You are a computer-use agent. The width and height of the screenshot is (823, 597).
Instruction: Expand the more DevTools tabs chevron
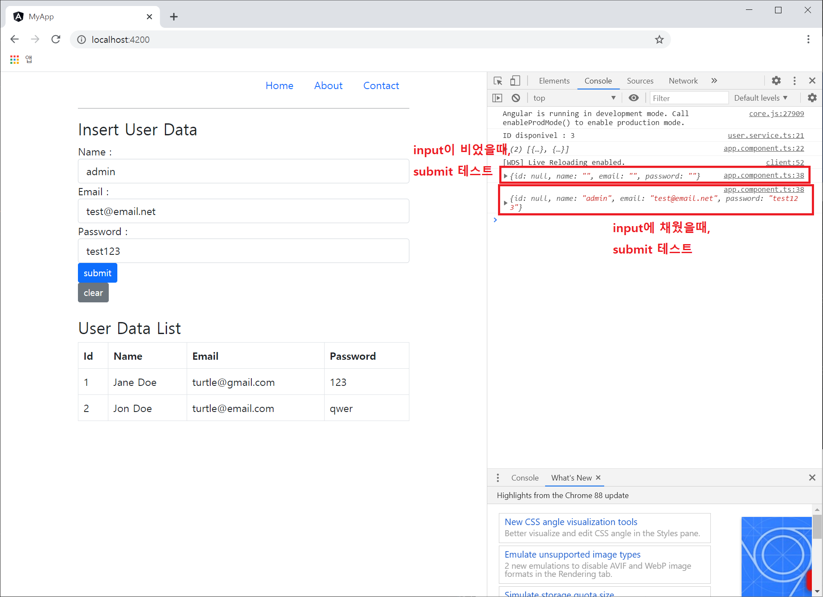(x=714, y=81)
